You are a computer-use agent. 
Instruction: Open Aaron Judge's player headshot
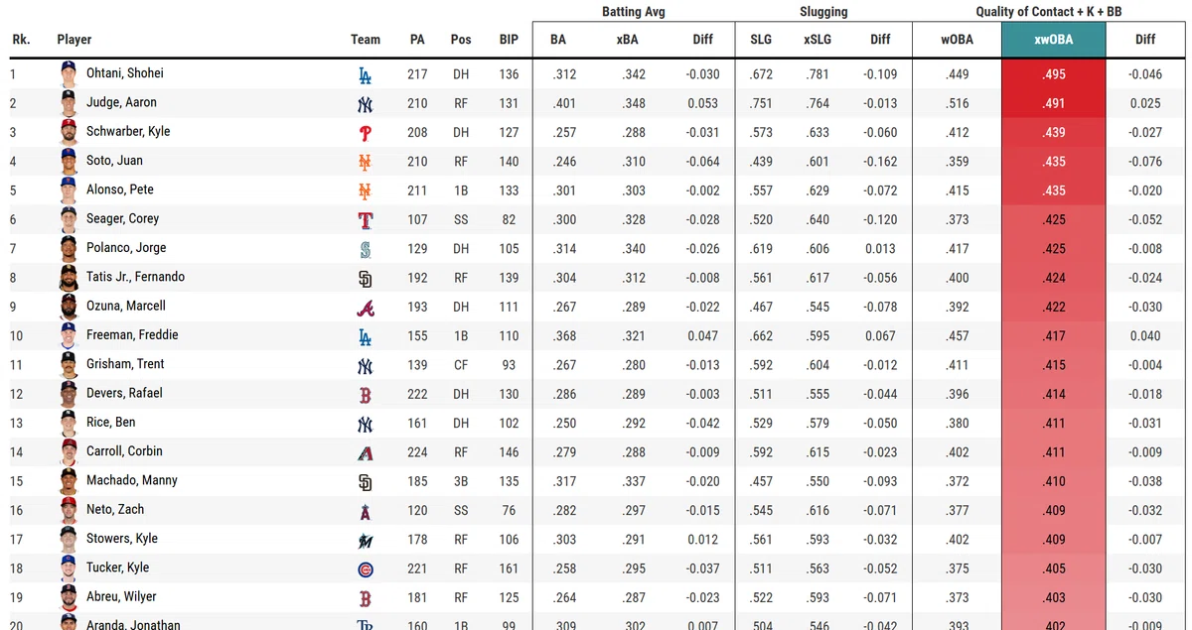pos(68,103)
